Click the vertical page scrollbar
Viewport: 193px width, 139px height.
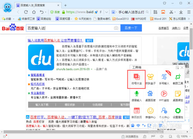[191, 39]
